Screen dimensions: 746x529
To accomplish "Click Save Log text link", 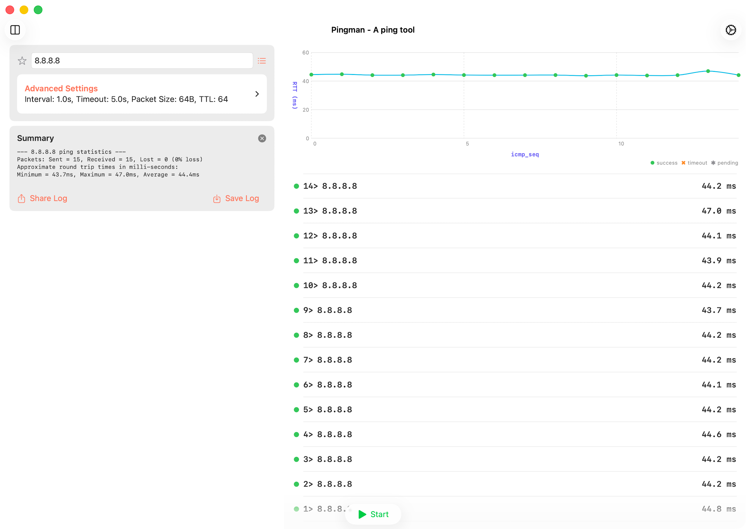I will tap(242, 198).
